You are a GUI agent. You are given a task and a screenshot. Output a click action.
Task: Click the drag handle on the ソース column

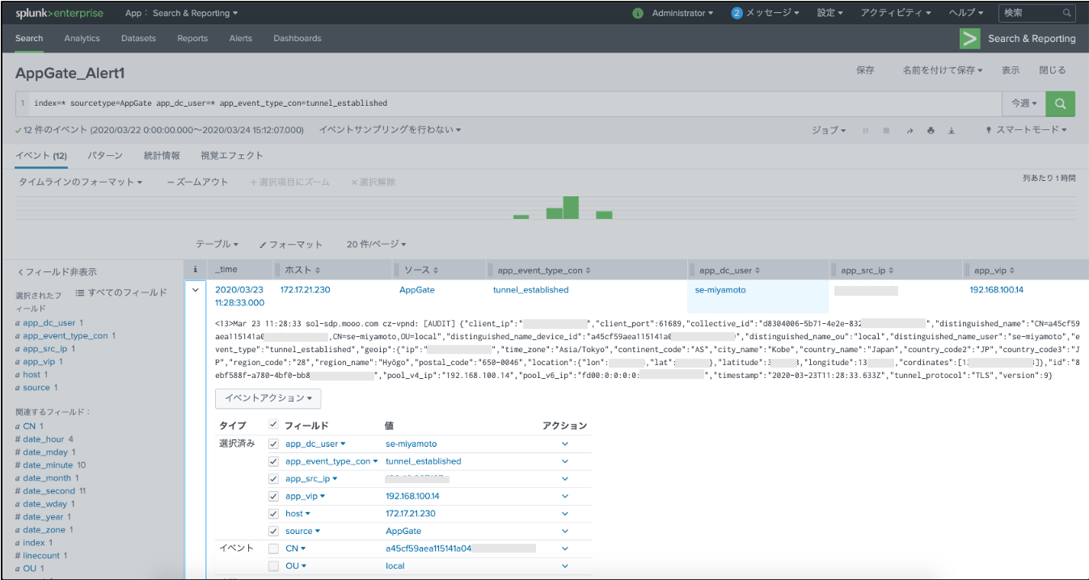click(397, 270)
